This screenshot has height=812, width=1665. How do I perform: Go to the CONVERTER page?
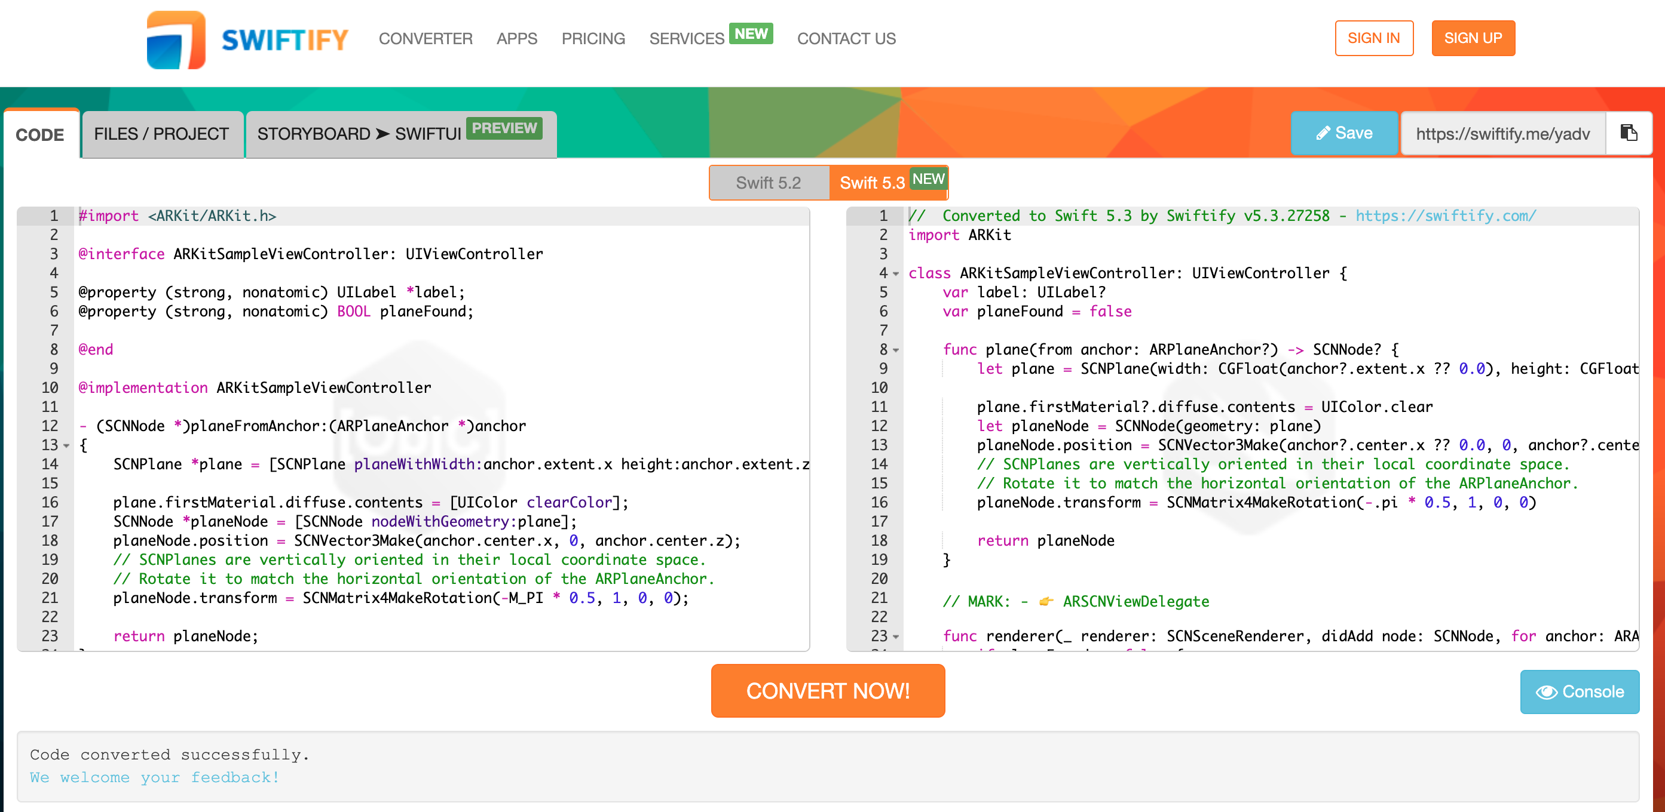pyautogui.click(x=426, y=39)
